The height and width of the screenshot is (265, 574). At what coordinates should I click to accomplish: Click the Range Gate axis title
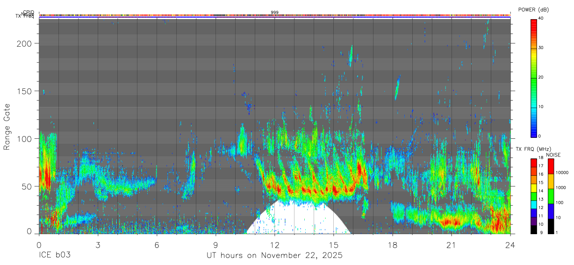pos(7,127)
